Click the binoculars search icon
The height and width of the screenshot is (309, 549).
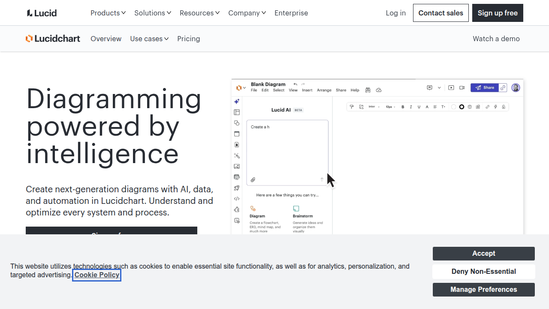click(368, 90)
